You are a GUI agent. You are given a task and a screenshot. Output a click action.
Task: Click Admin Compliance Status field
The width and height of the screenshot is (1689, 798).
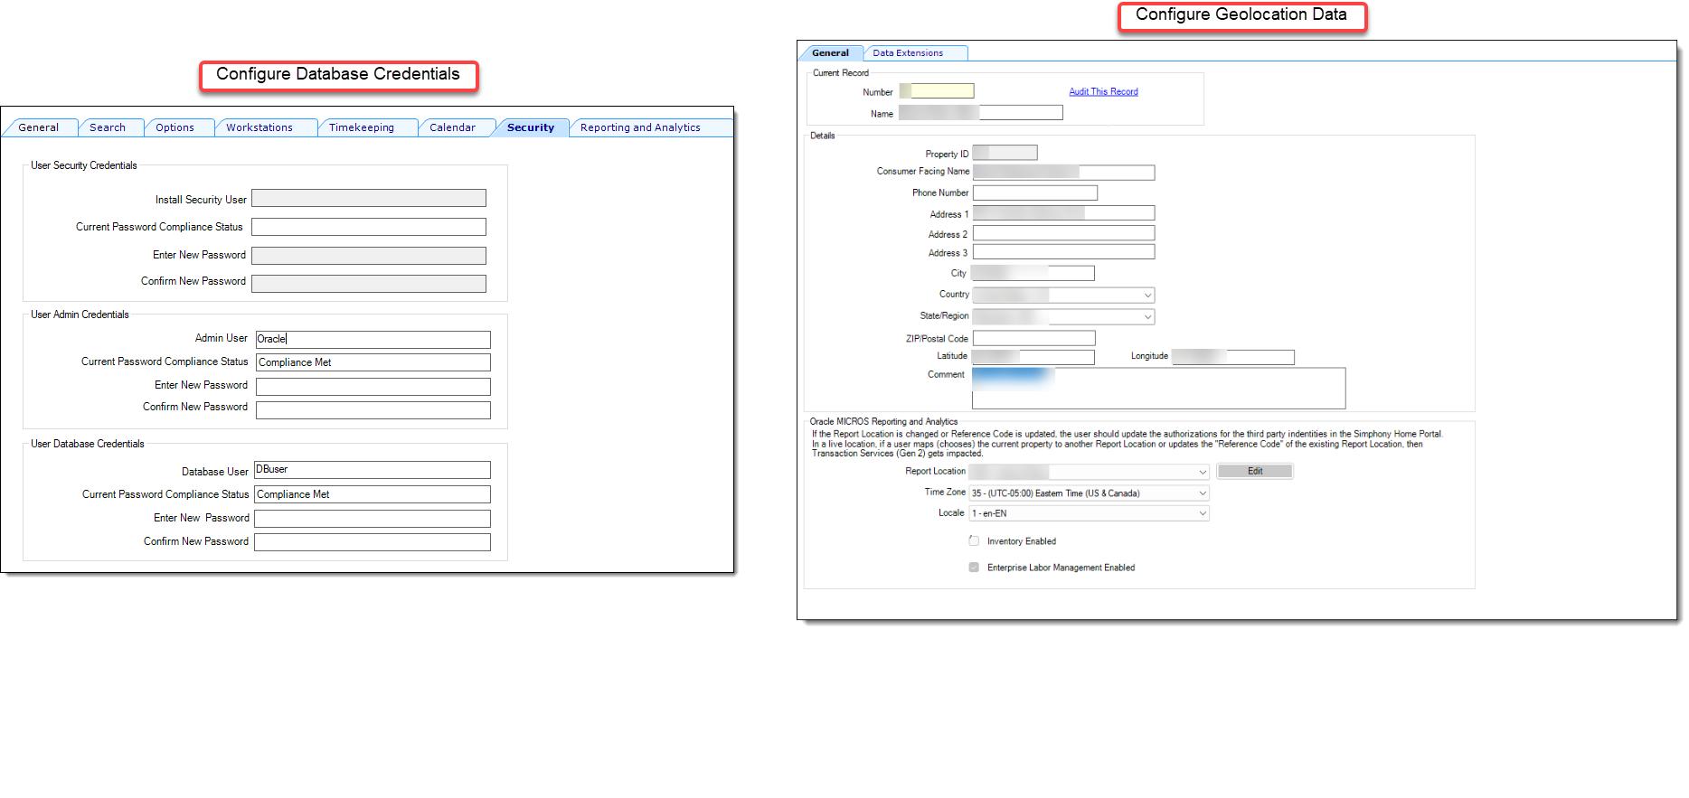[x=373, y=362]
